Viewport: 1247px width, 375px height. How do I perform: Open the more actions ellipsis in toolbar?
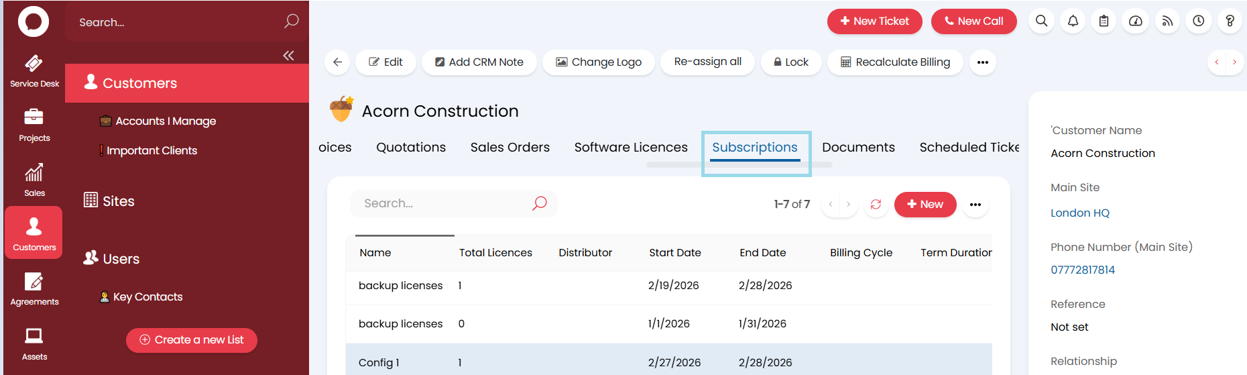982,62
